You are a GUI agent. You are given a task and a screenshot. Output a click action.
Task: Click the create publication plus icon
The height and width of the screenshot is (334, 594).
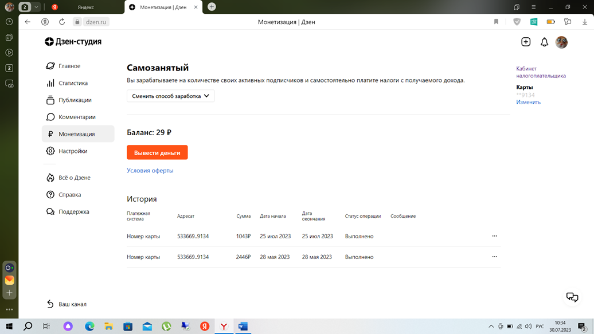tap(526, 42)
